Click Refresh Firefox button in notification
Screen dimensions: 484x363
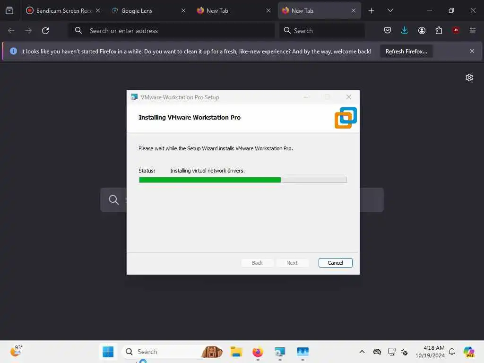pyautogui.click(x=406, y=52)
